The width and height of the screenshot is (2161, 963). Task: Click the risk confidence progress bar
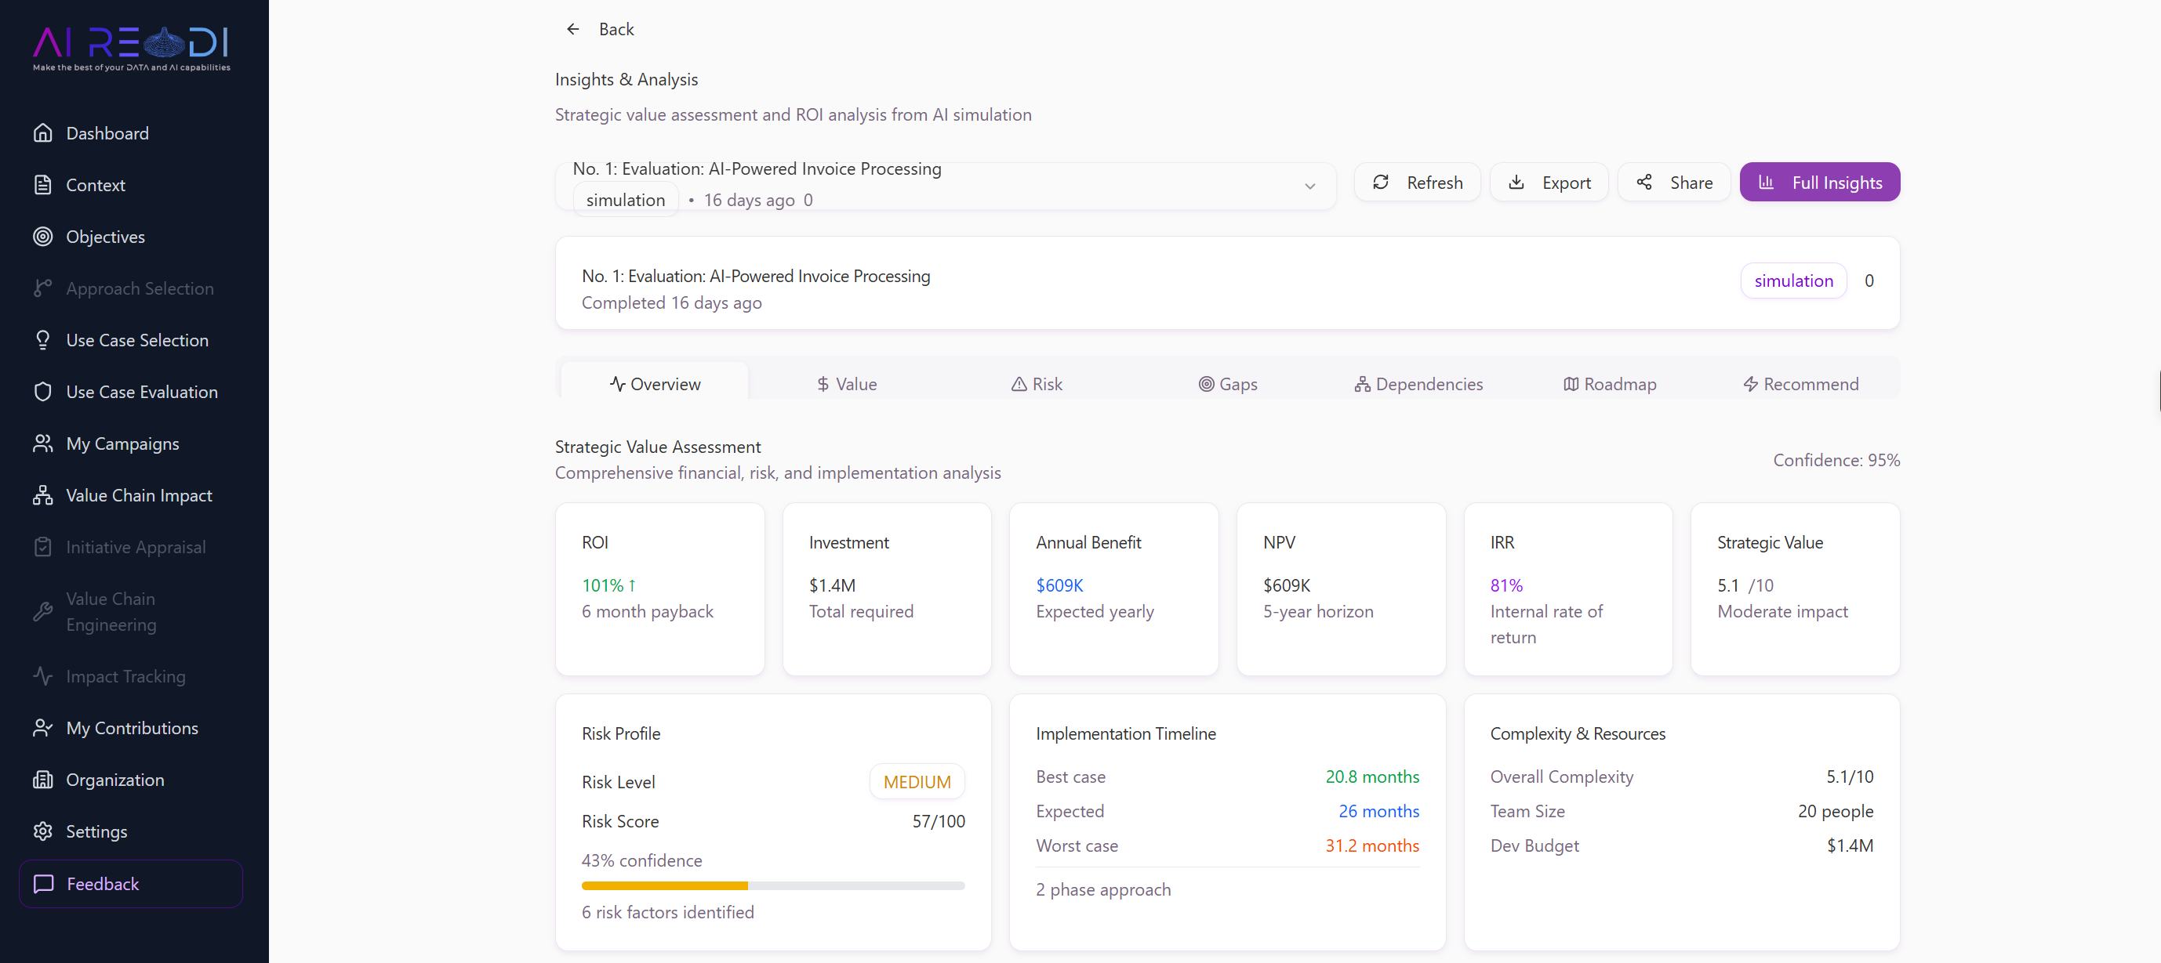click(772, 886)
